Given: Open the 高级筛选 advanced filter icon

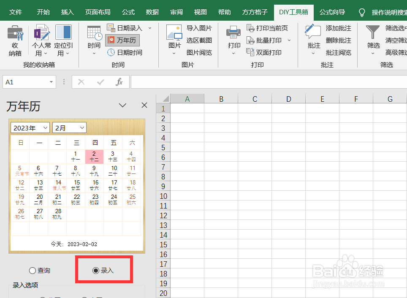Looking at the screenshot, I should [x=396, y=52].
